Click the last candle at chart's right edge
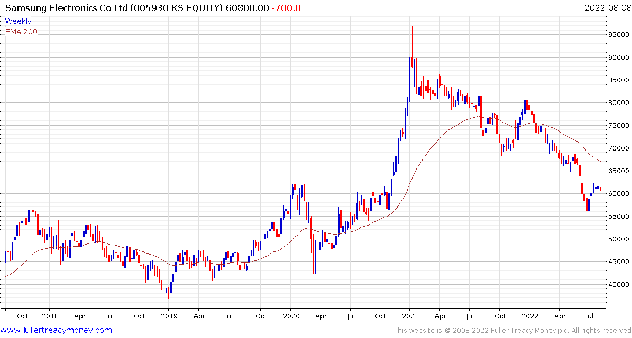The height and width of the screenshot is (338, 632). point(601,189)
